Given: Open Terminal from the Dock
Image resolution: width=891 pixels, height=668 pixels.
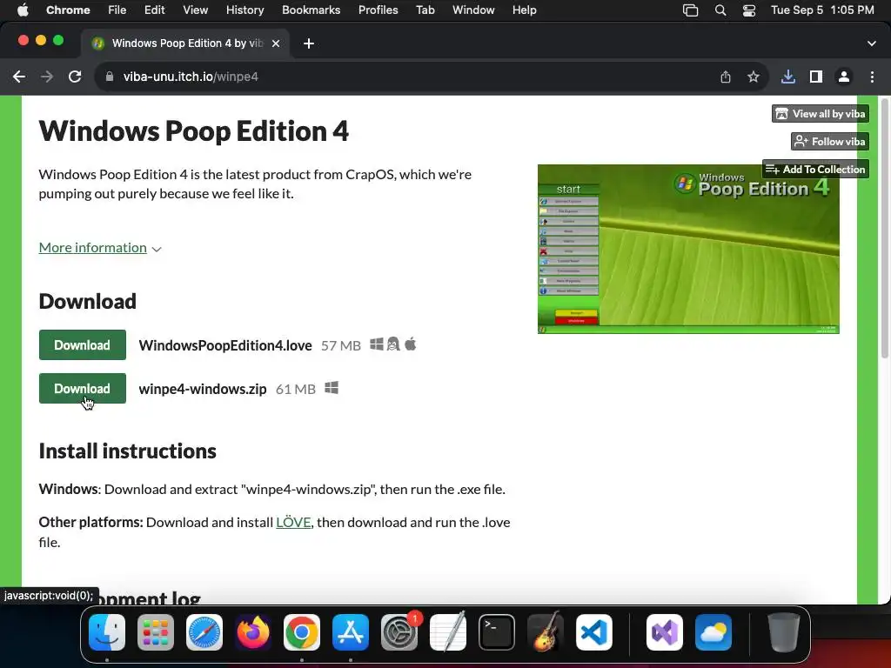Looking at the screenshot, I should click(497, 632).
